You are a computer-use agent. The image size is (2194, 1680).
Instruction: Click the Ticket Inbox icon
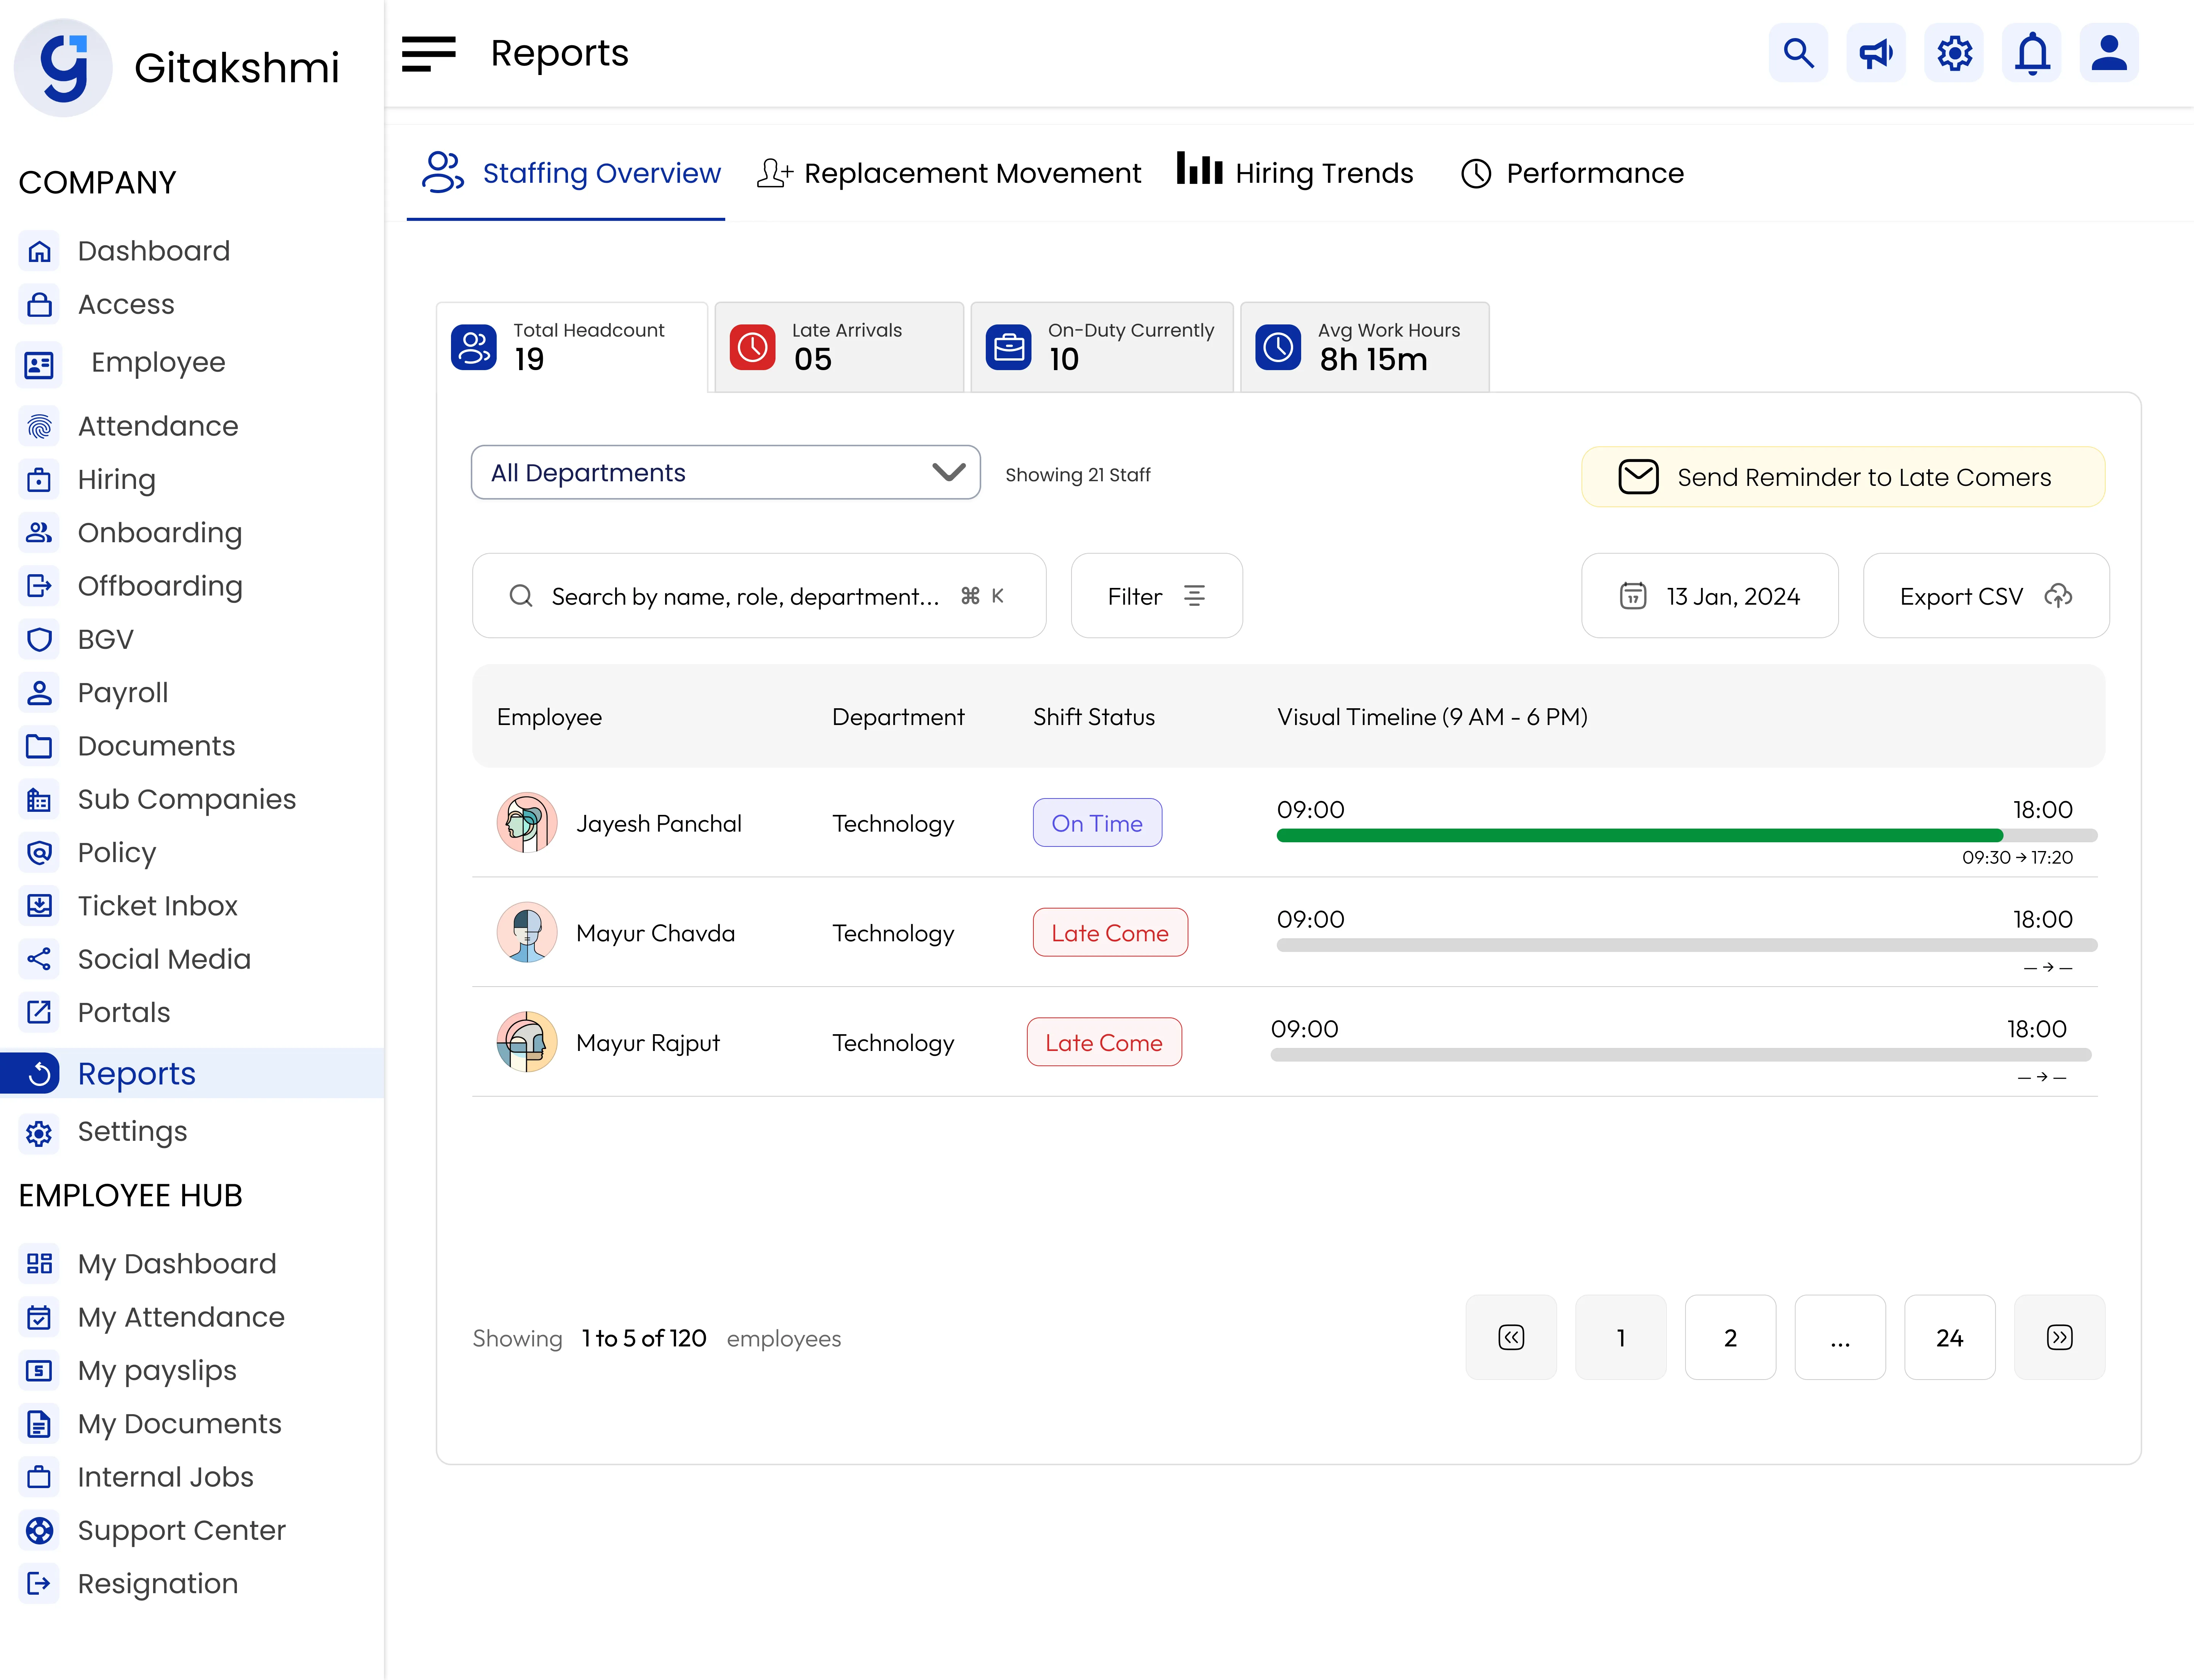[x=39, y=906]
